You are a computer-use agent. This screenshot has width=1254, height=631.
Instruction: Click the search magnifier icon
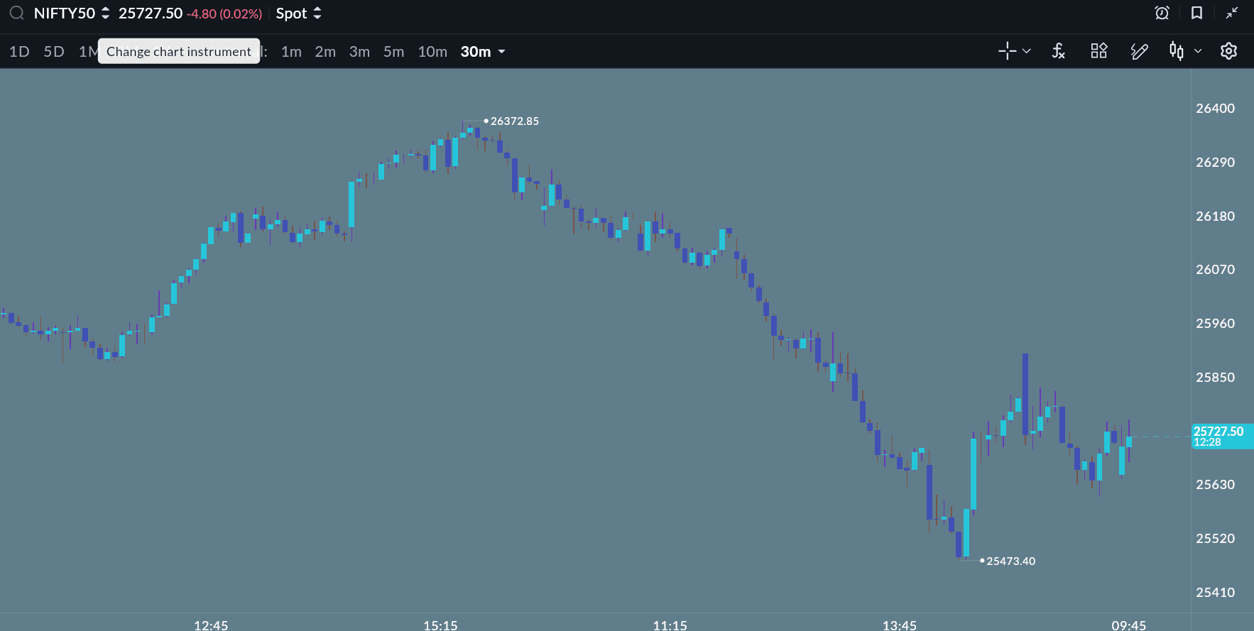(x=16, y=13)
